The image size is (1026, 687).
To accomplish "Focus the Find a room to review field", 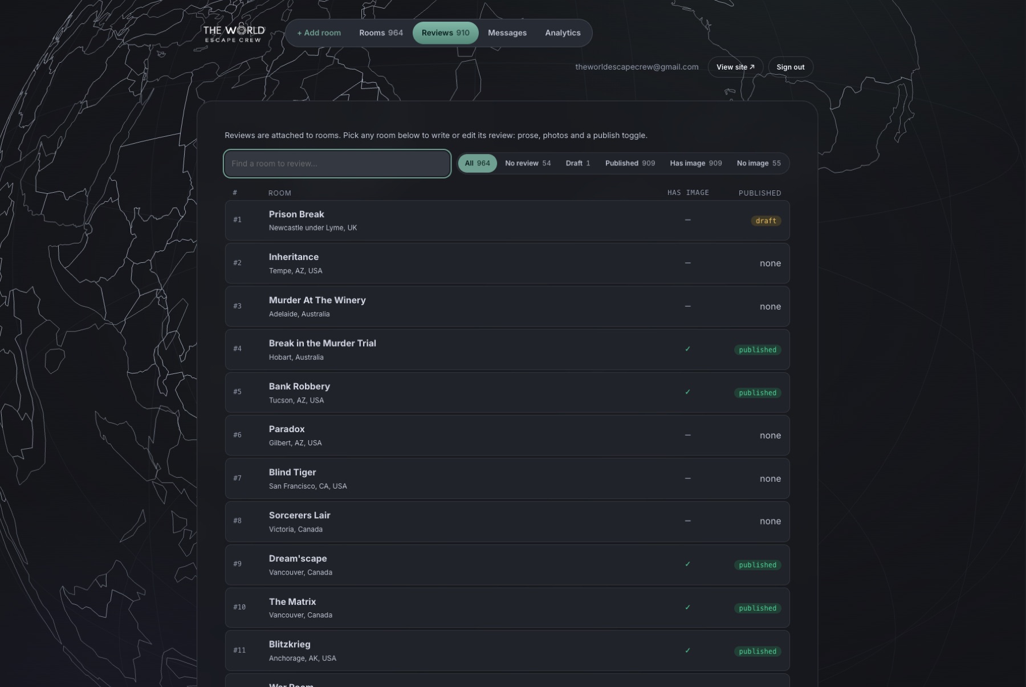I will pos(337,164).
